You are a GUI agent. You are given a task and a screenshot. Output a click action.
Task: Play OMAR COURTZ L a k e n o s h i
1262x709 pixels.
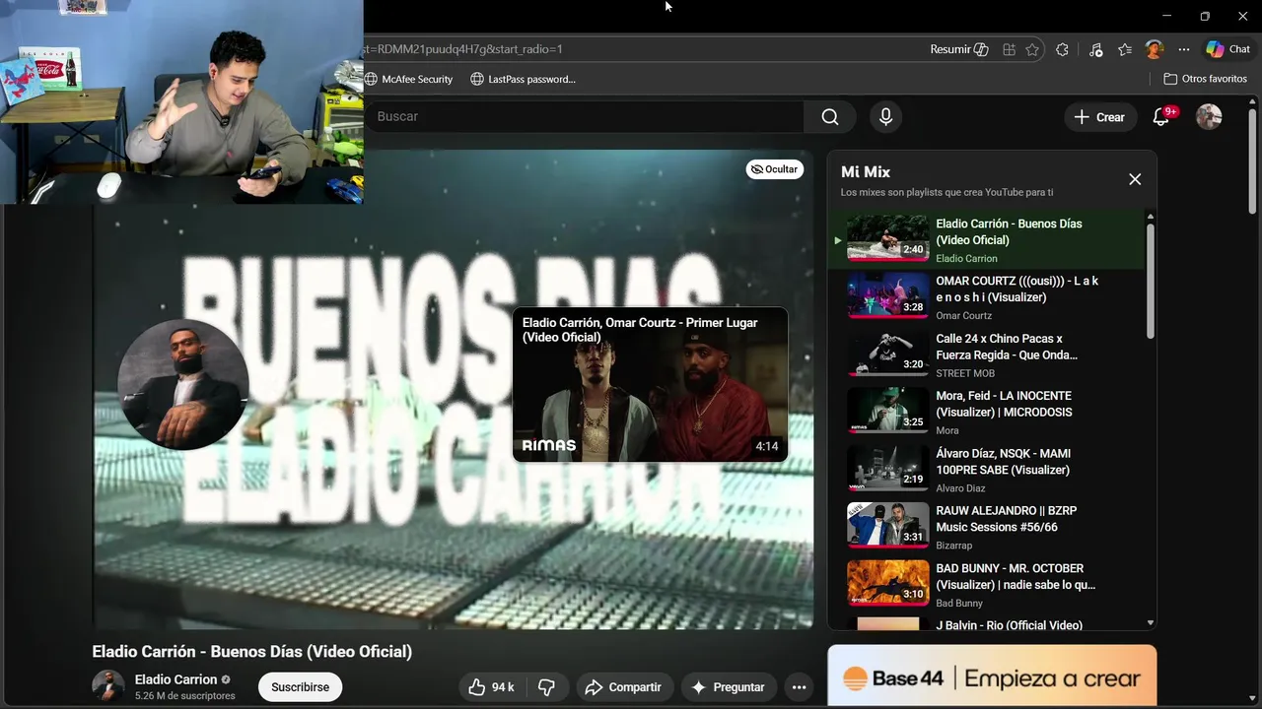[986, 296]
